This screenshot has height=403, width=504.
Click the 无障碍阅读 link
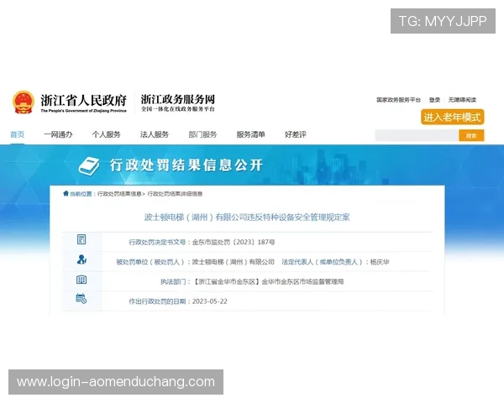pyautogui.click(x=462, y=100)
